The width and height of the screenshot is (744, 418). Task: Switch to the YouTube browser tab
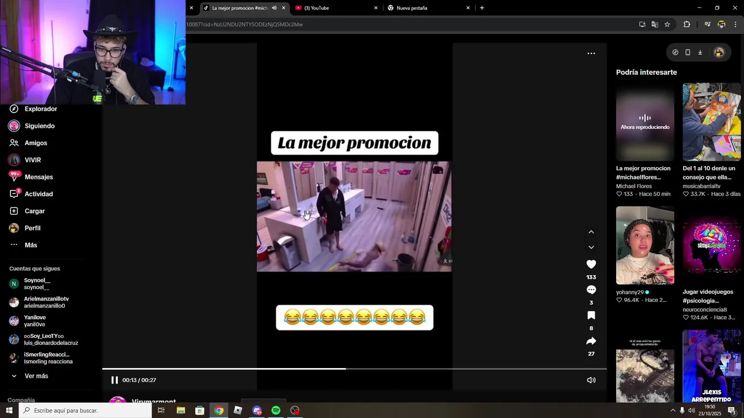(337, 8)
